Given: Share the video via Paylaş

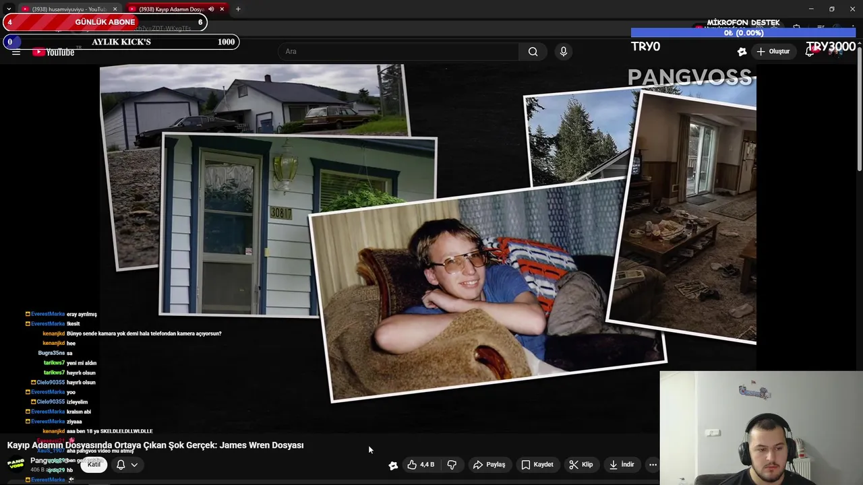Looking at the screenshot, I should [x=489, y=465].
